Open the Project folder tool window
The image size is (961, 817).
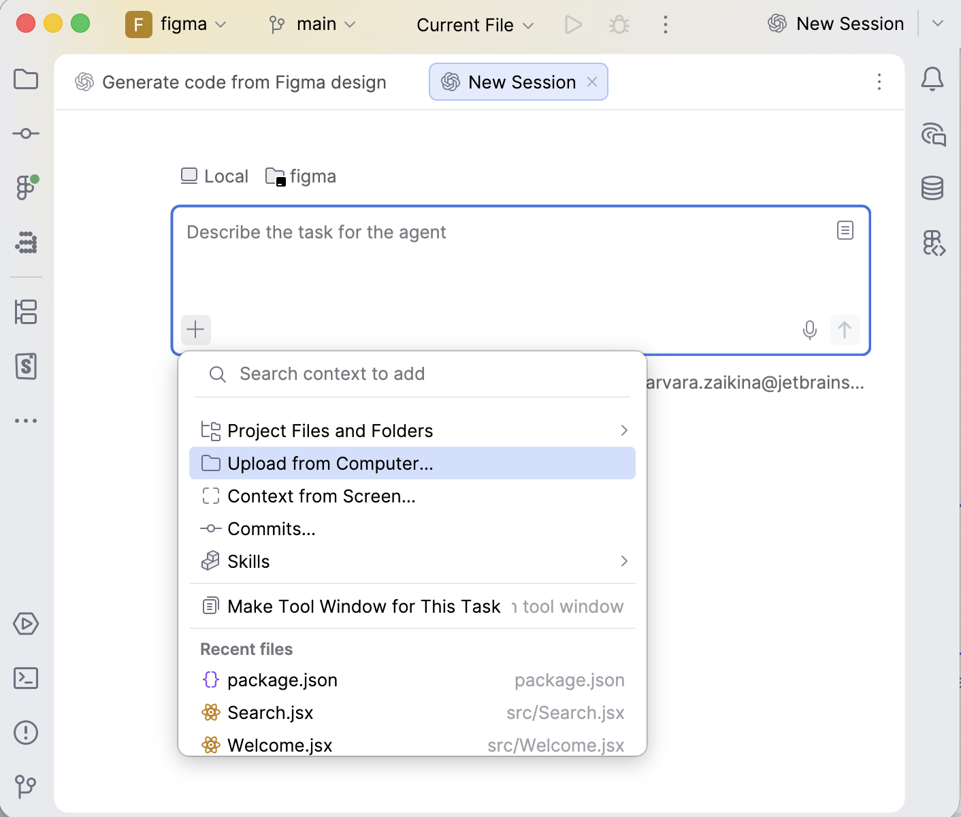26,79
